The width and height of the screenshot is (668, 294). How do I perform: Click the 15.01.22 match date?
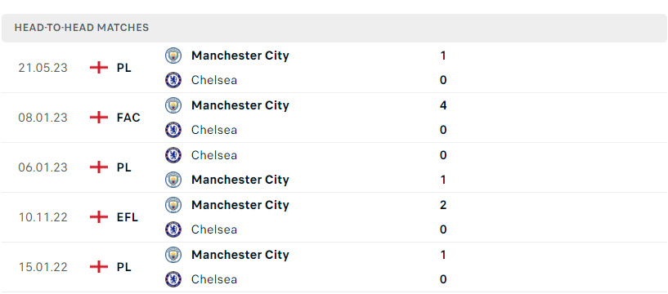[x=43, y=267]
